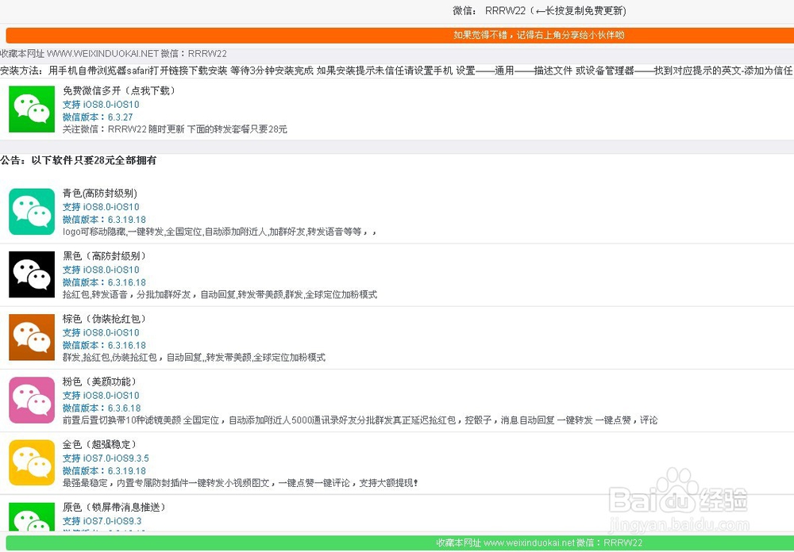The width and height of the screenshot is (794, 552).
Task: Click the green WeChat icon for 免费微信多开
Action: point(32,109)
